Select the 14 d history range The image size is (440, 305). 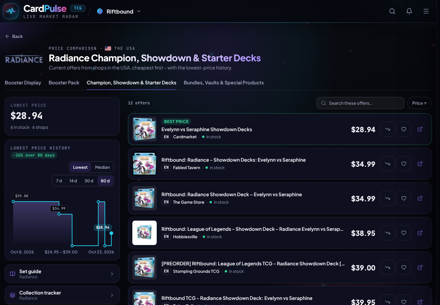point(73,181)
